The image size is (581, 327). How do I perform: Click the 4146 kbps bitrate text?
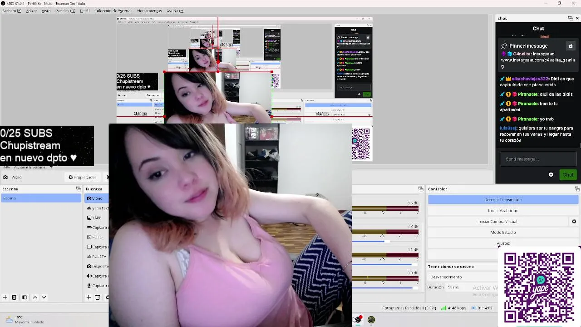click(457, 308)
